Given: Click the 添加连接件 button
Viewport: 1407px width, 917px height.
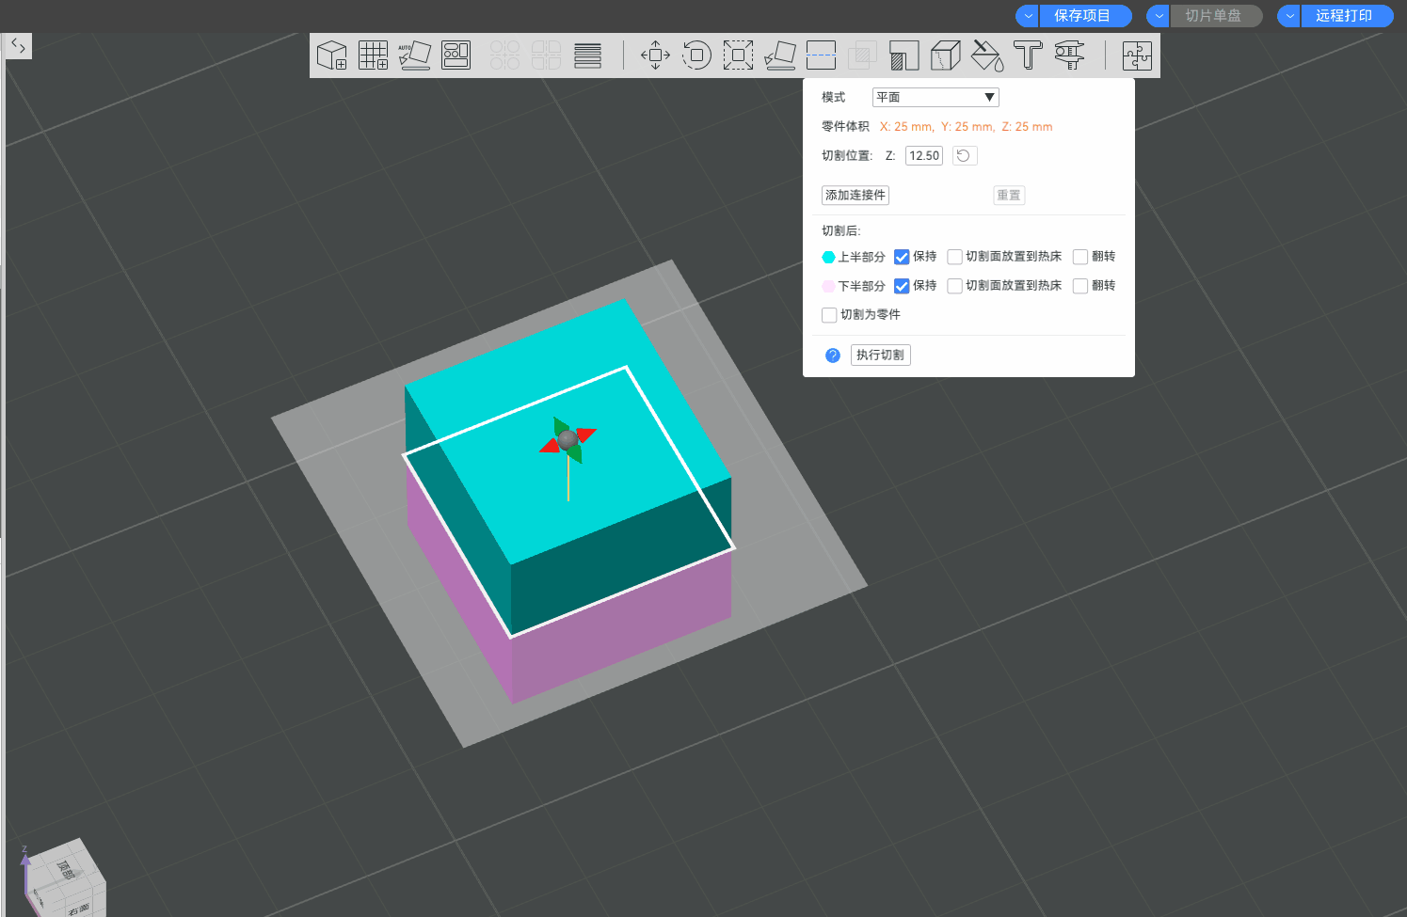Looking at the screenshot, I should point(855,195).
